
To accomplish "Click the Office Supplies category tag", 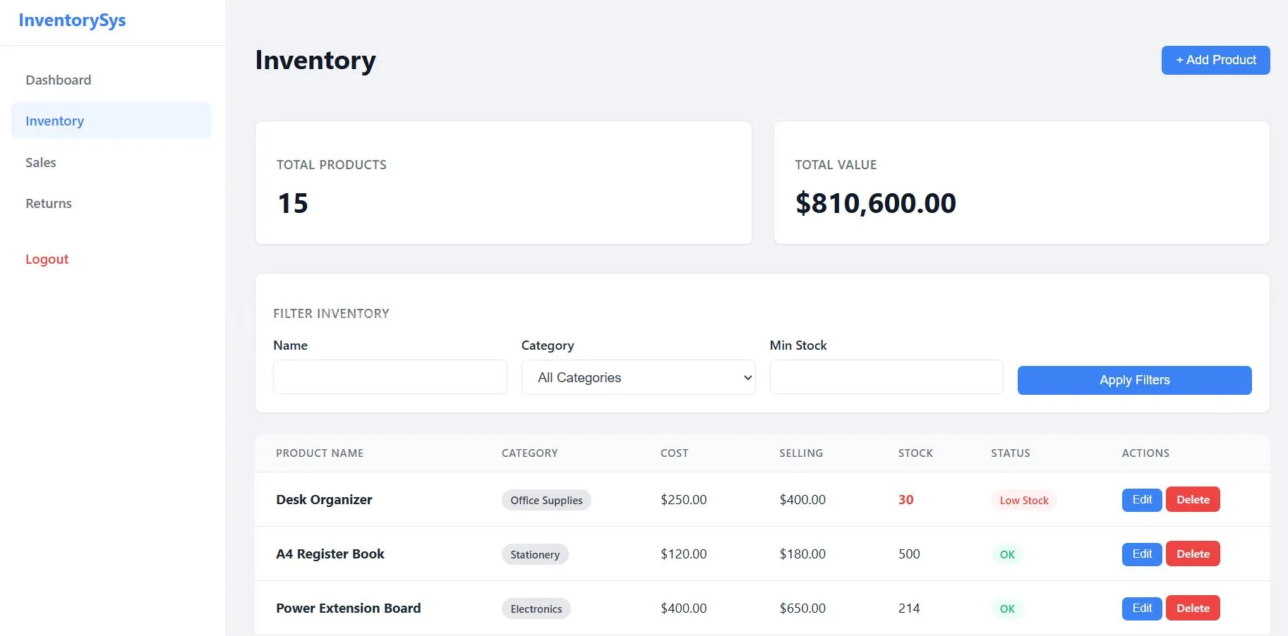I will (546, 500).
